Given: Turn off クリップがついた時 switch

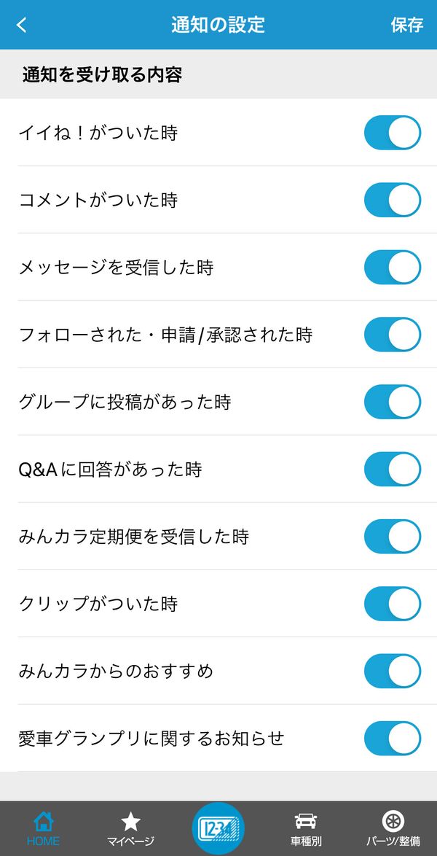Looking at the screenshot, I should point(393,604).
